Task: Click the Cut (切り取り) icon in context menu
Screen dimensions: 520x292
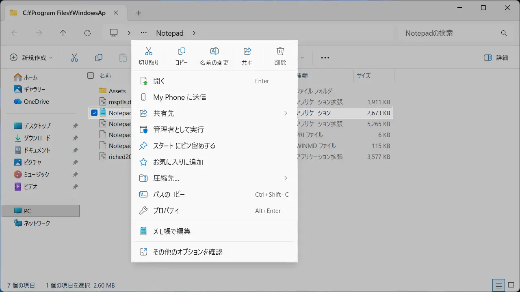Action: [148, 56]
